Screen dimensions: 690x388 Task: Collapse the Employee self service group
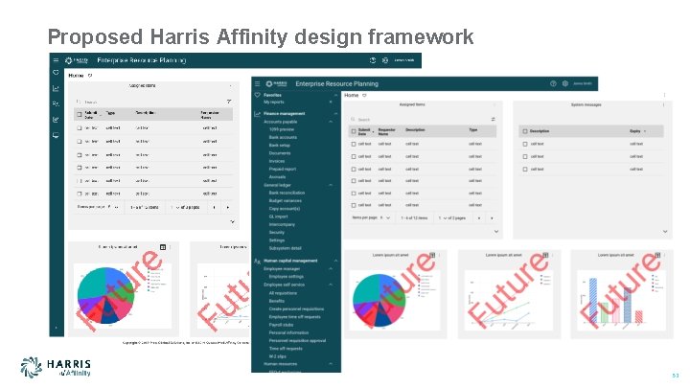coord(331,285)
